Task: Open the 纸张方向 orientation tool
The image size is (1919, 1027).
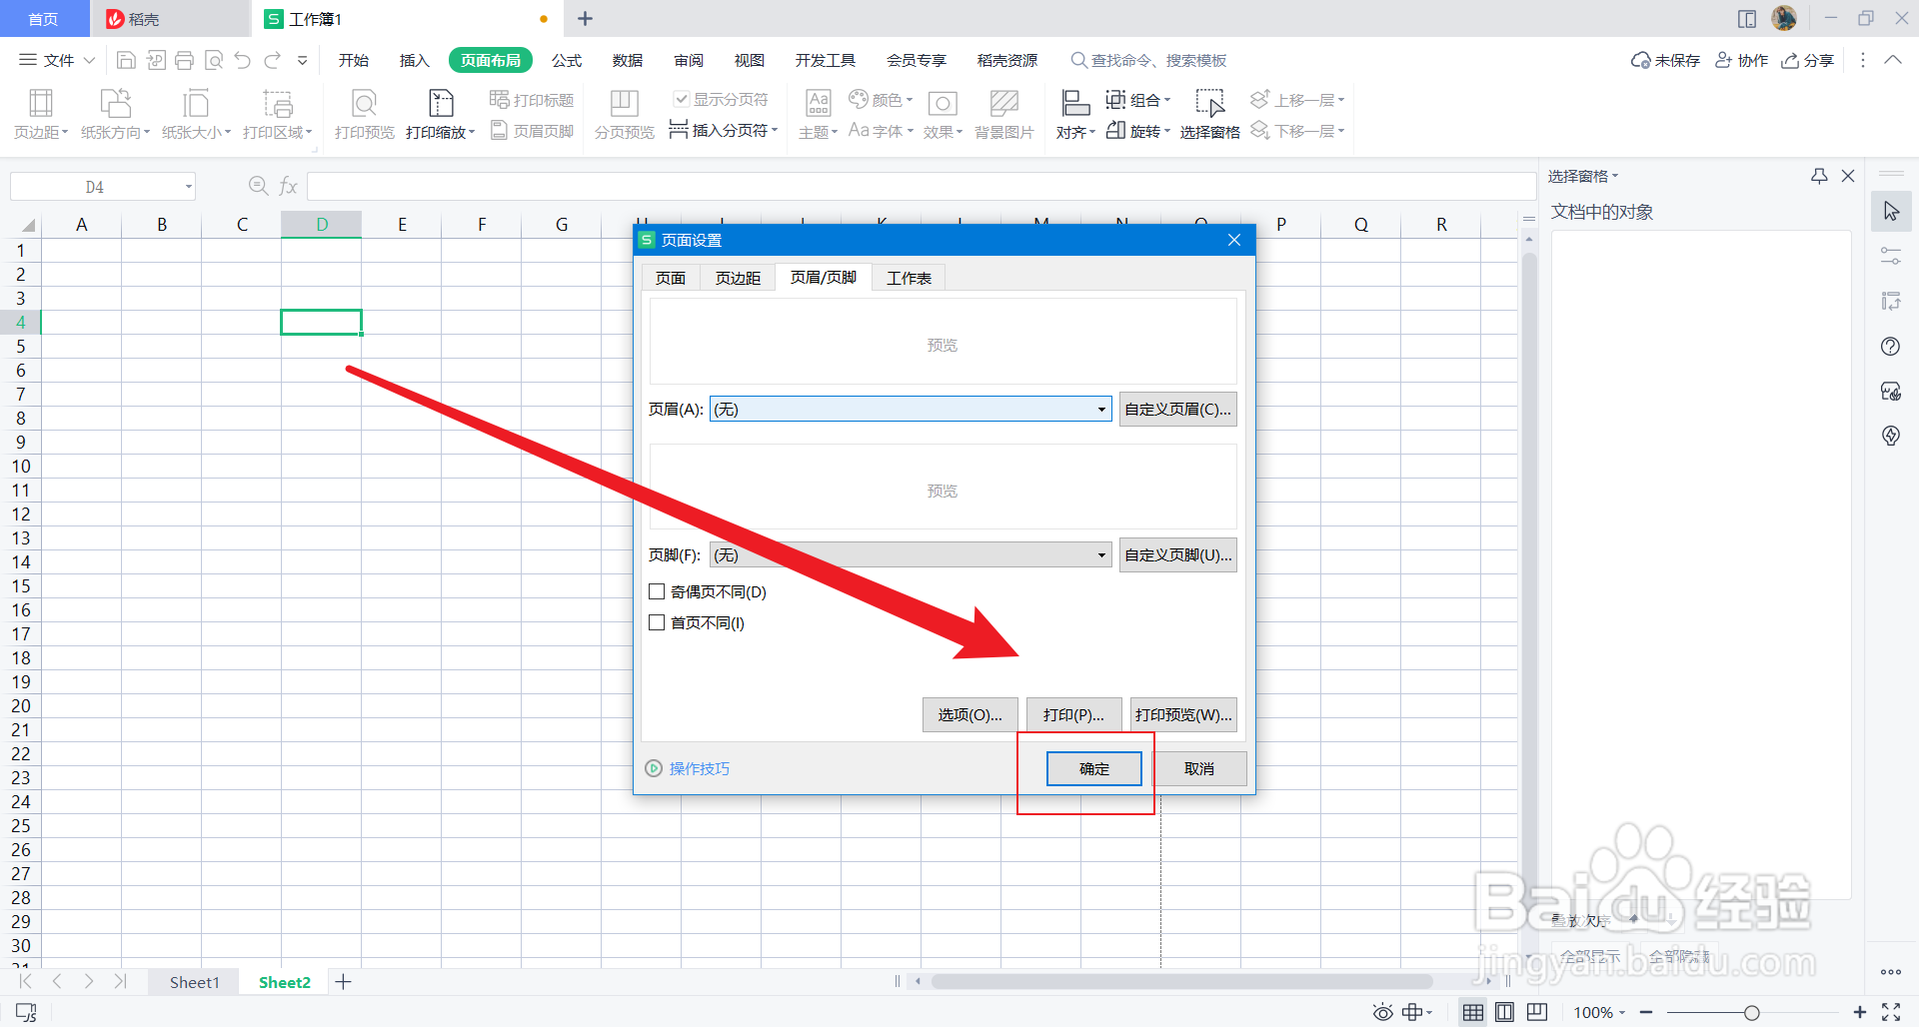Action: pos(115,114)
